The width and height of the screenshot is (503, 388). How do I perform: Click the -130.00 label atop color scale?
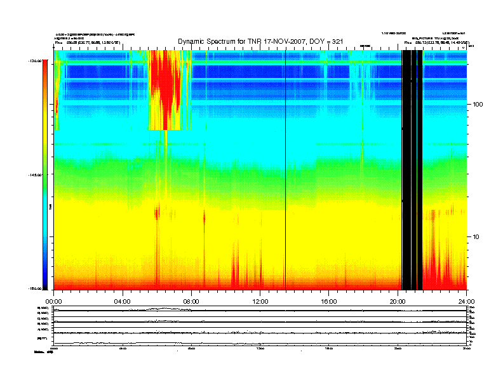pos(35,60)
